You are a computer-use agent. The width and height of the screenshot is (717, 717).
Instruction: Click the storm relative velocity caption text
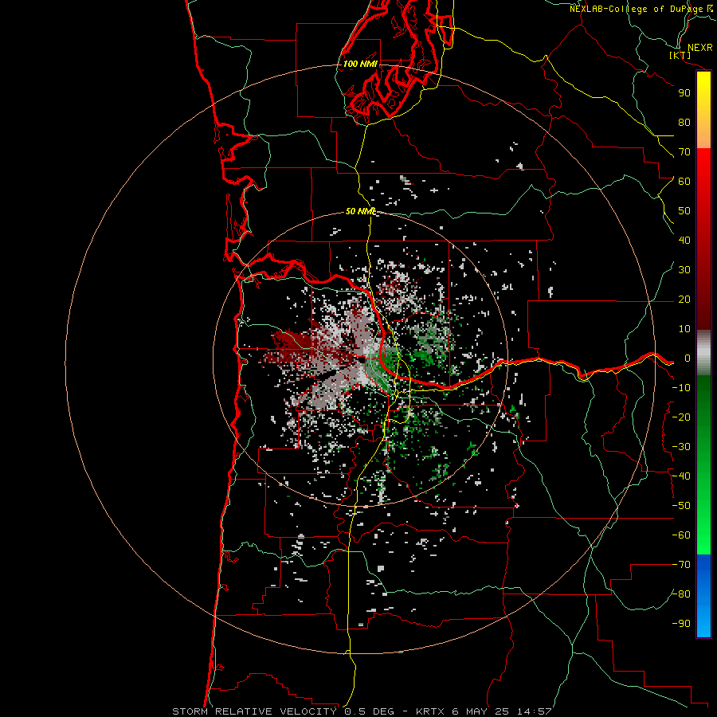pyautogui.click(x=361, y=711)
